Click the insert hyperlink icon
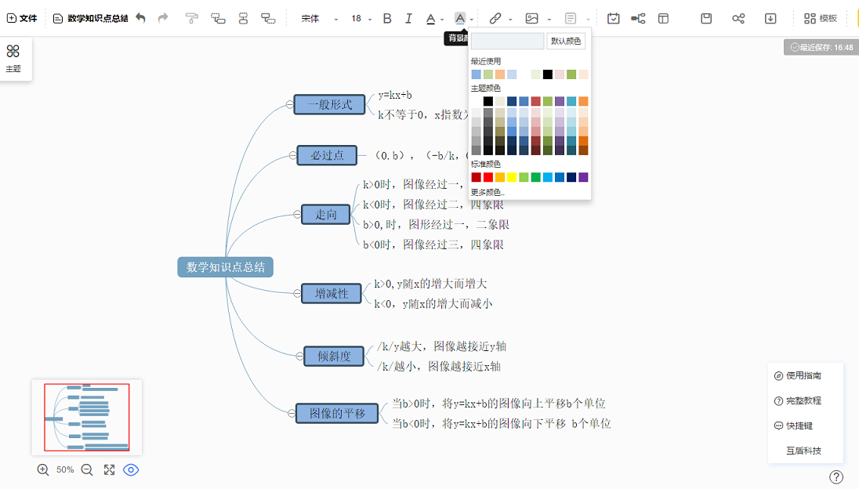This screenshot has height=489, width=859. point(495,18)
